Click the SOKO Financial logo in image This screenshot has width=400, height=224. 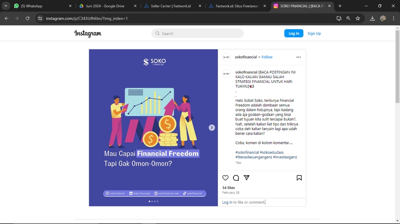[x=155, y=62]
